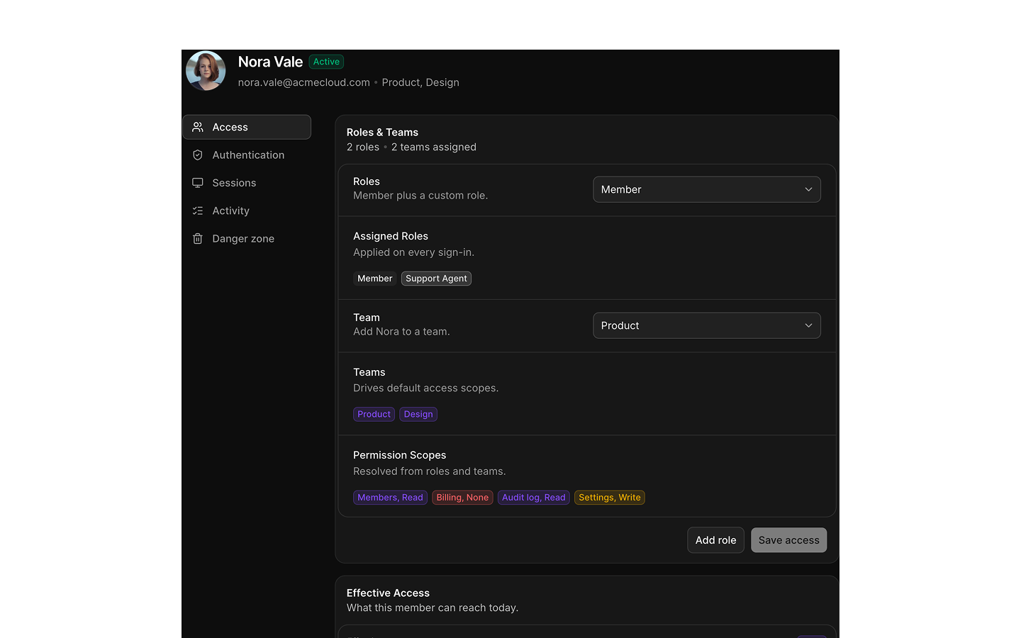The image size is (1021, 638).
Task: Go to the Sessions section
Action: click(247, 183)
